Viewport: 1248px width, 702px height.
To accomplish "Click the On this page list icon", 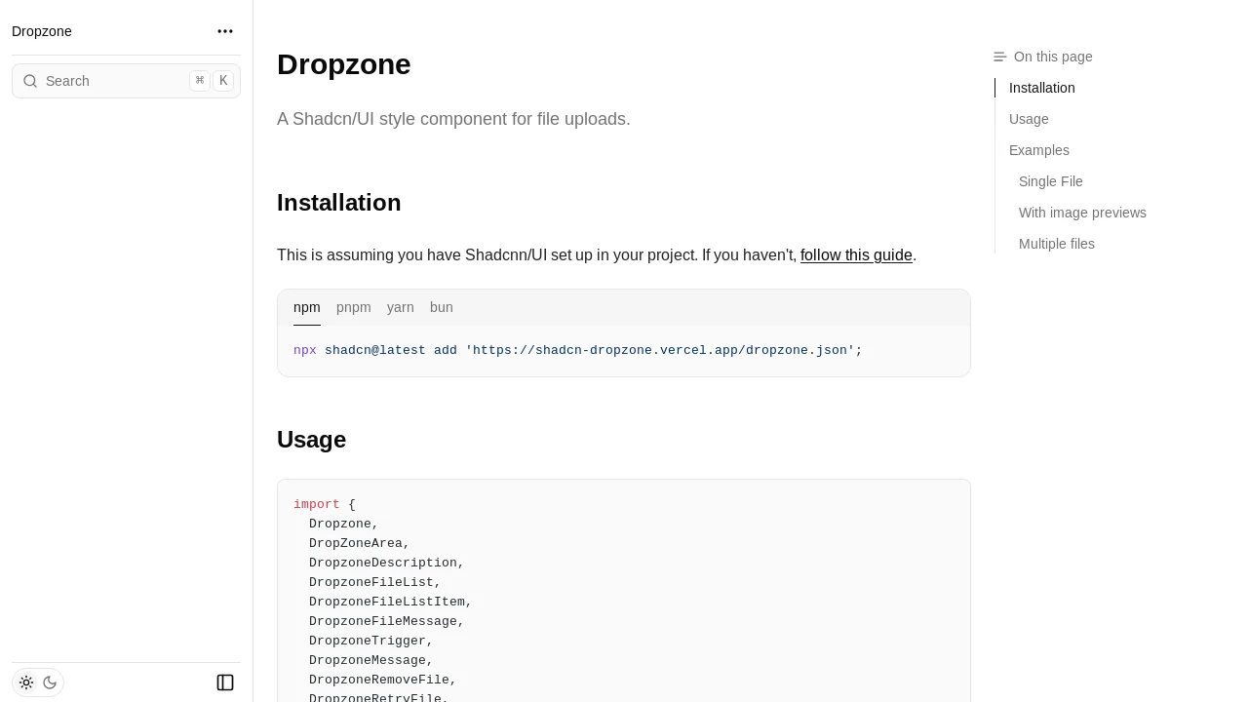I will tap(999, 57).
